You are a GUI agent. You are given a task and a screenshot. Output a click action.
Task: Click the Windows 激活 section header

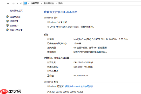click(x=51, y=82)
